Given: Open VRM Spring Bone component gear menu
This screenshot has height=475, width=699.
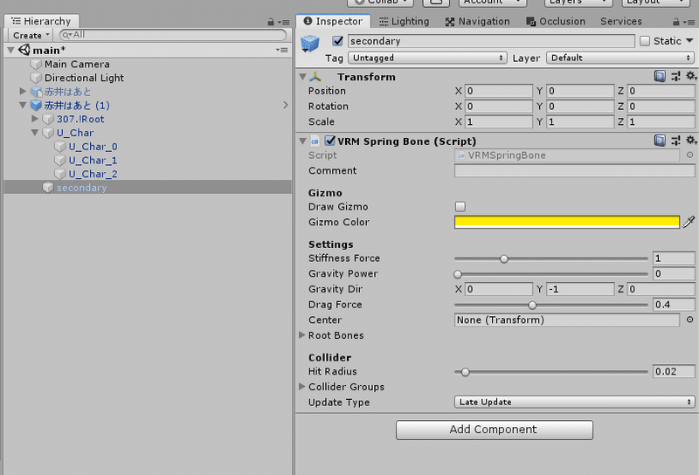Looking at the screenshot, I should (691, 141).
